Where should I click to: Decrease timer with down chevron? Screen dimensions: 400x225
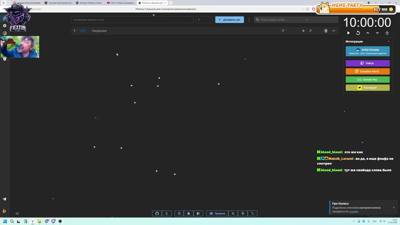tap(377, 33)
